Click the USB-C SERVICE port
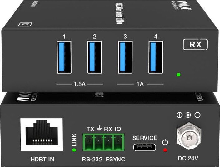 145,147
